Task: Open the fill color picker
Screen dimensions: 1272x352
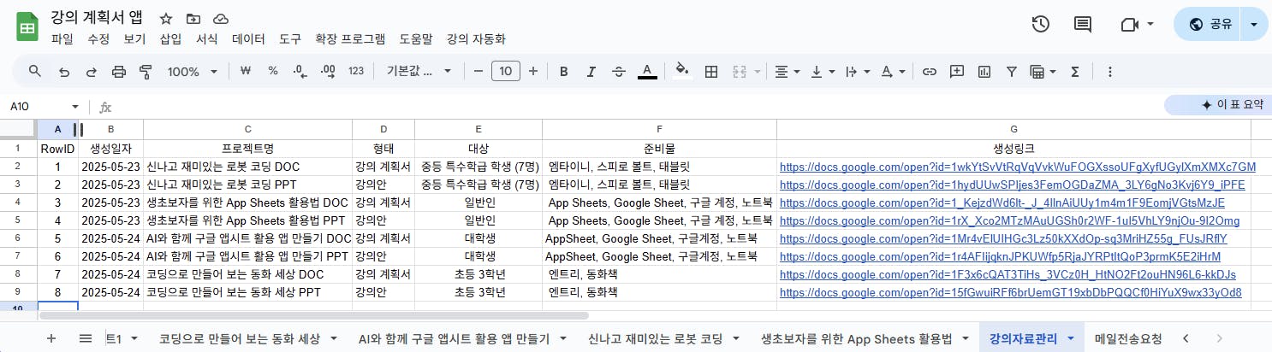Action: click(682, 72)
